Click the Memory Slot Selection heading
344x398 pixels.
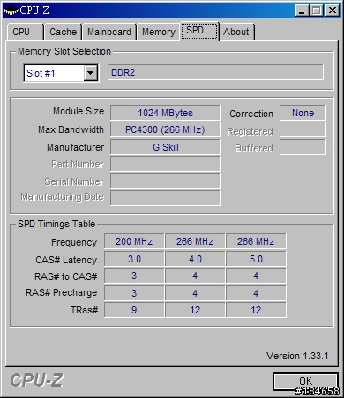64,51
